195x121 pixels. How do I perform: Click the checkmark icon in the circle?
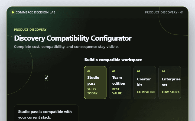click(46, 78)
